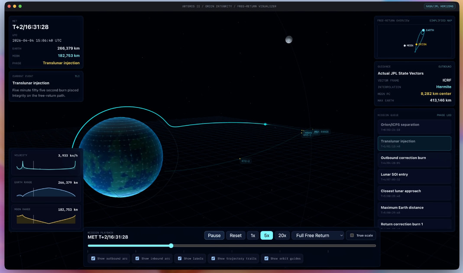This screenshot has height=273, width=463.
Task: Click the Earth distance 266,379 km in the top-left panel
Action: point(68,48)
